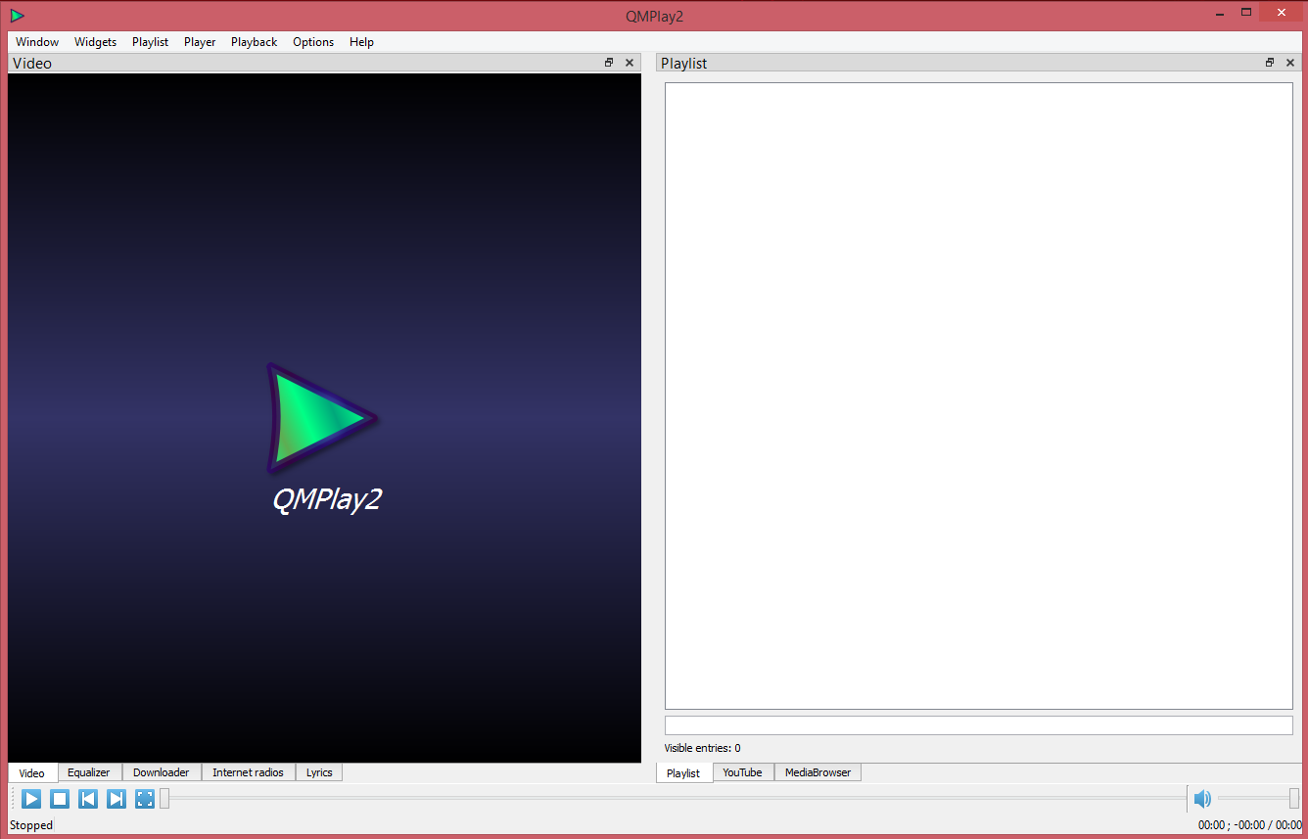Open the Options menu
Screen dimensions: 1308x839
[x=313, y=42]
